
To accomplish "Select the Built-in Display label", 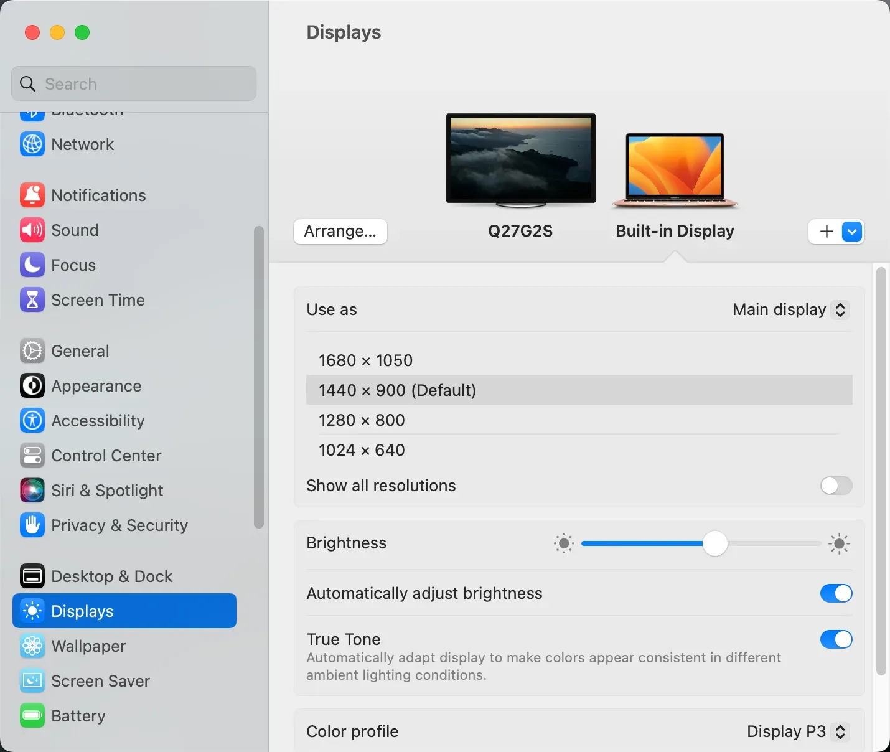I will 675,231.
